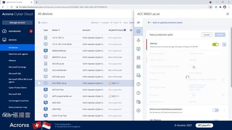
Task: Select Microsoft SQL in the sidebar
Action: [15, 74]
